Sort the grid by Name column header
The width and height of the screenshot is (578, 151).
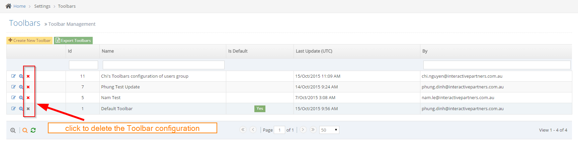coord(108,51)
